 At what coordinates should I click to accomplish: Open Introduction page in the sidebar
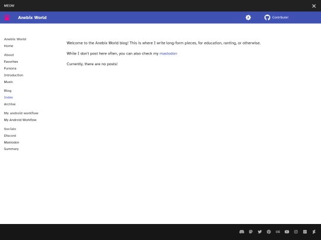point(14,75)
